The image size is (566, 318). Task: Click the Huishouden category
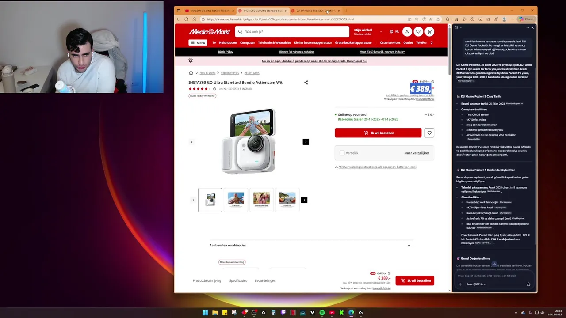228,43
